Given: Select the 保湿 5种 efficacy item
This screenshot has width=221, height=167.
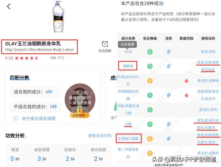Looking at the screenshot, I should tap(15, 155).
